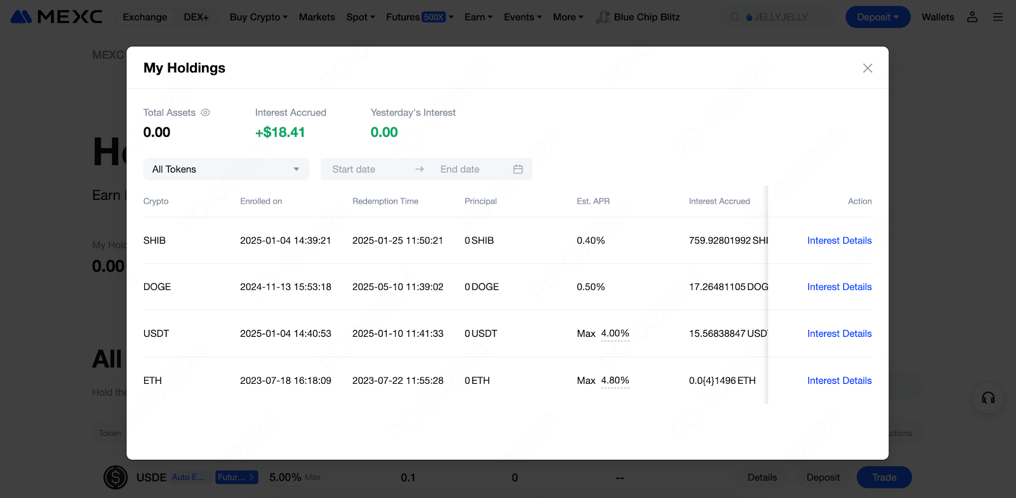Open the Wallets page

click(937, 17)
